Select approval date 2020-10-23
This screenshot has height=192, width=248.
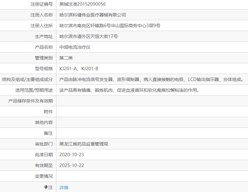72,155
